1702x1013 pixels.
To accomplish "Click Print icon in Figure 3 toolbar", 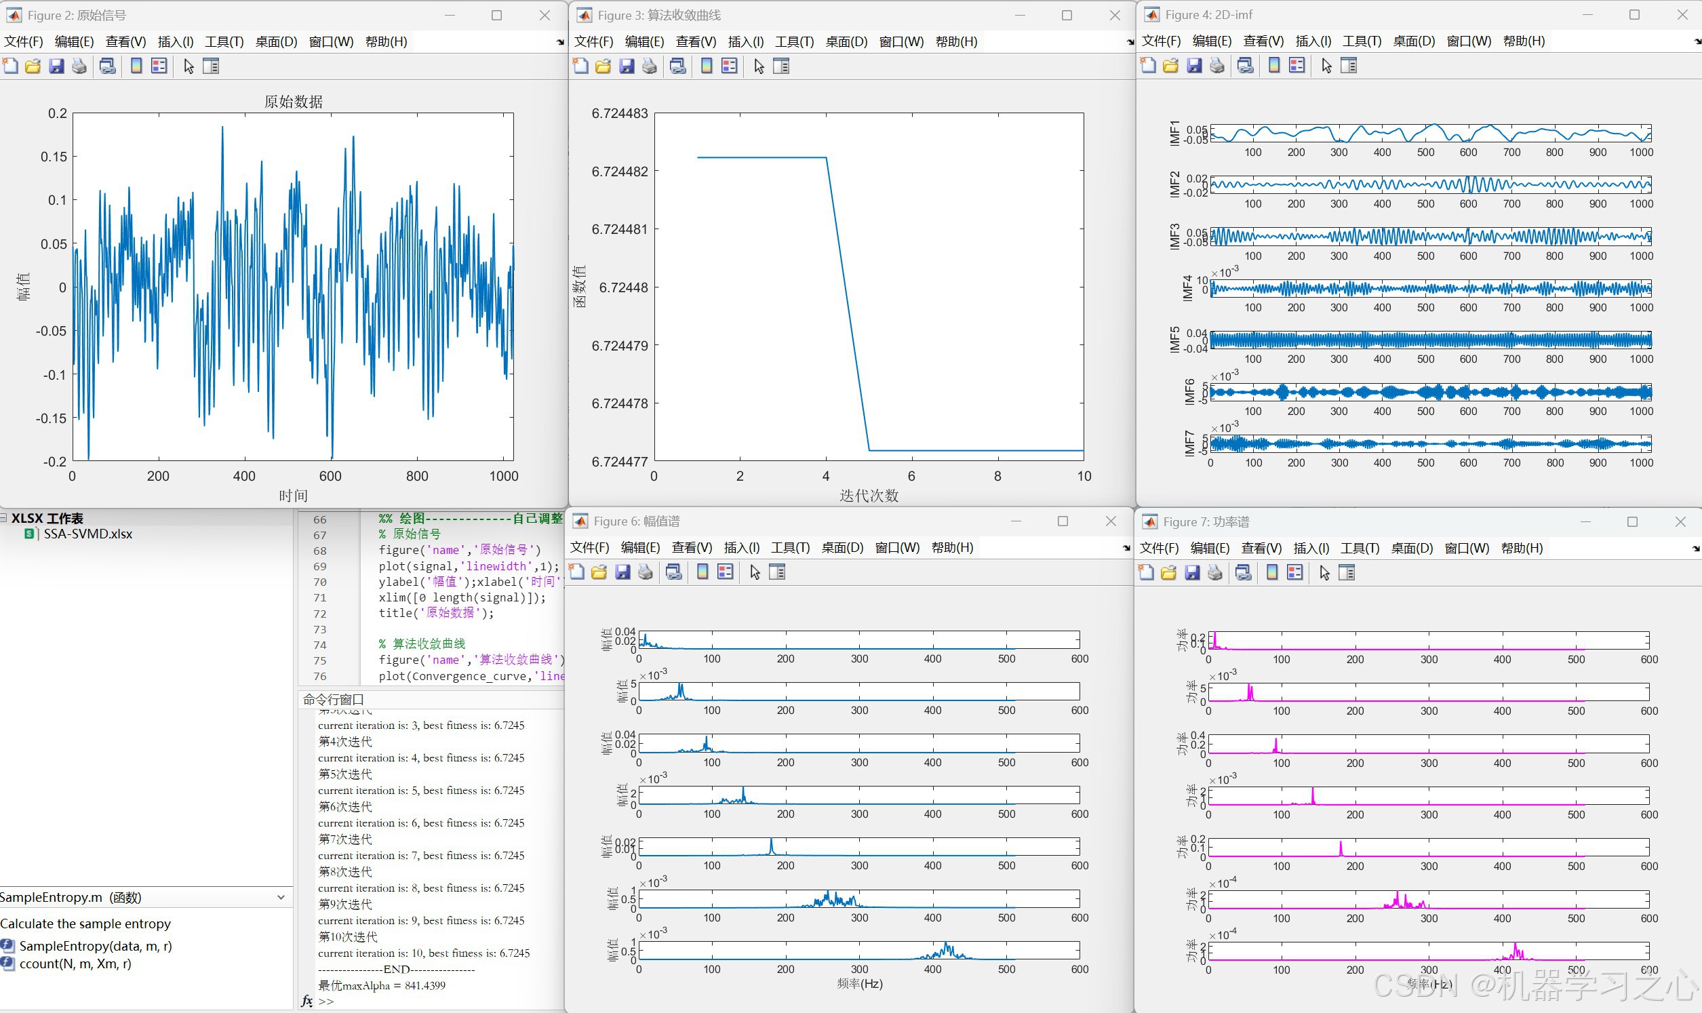I will (649, 66).
